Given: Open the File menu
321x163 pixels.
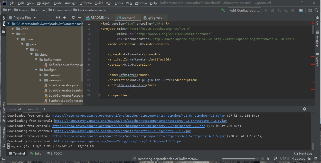Looking at the screenshot, I should [12, 3].
